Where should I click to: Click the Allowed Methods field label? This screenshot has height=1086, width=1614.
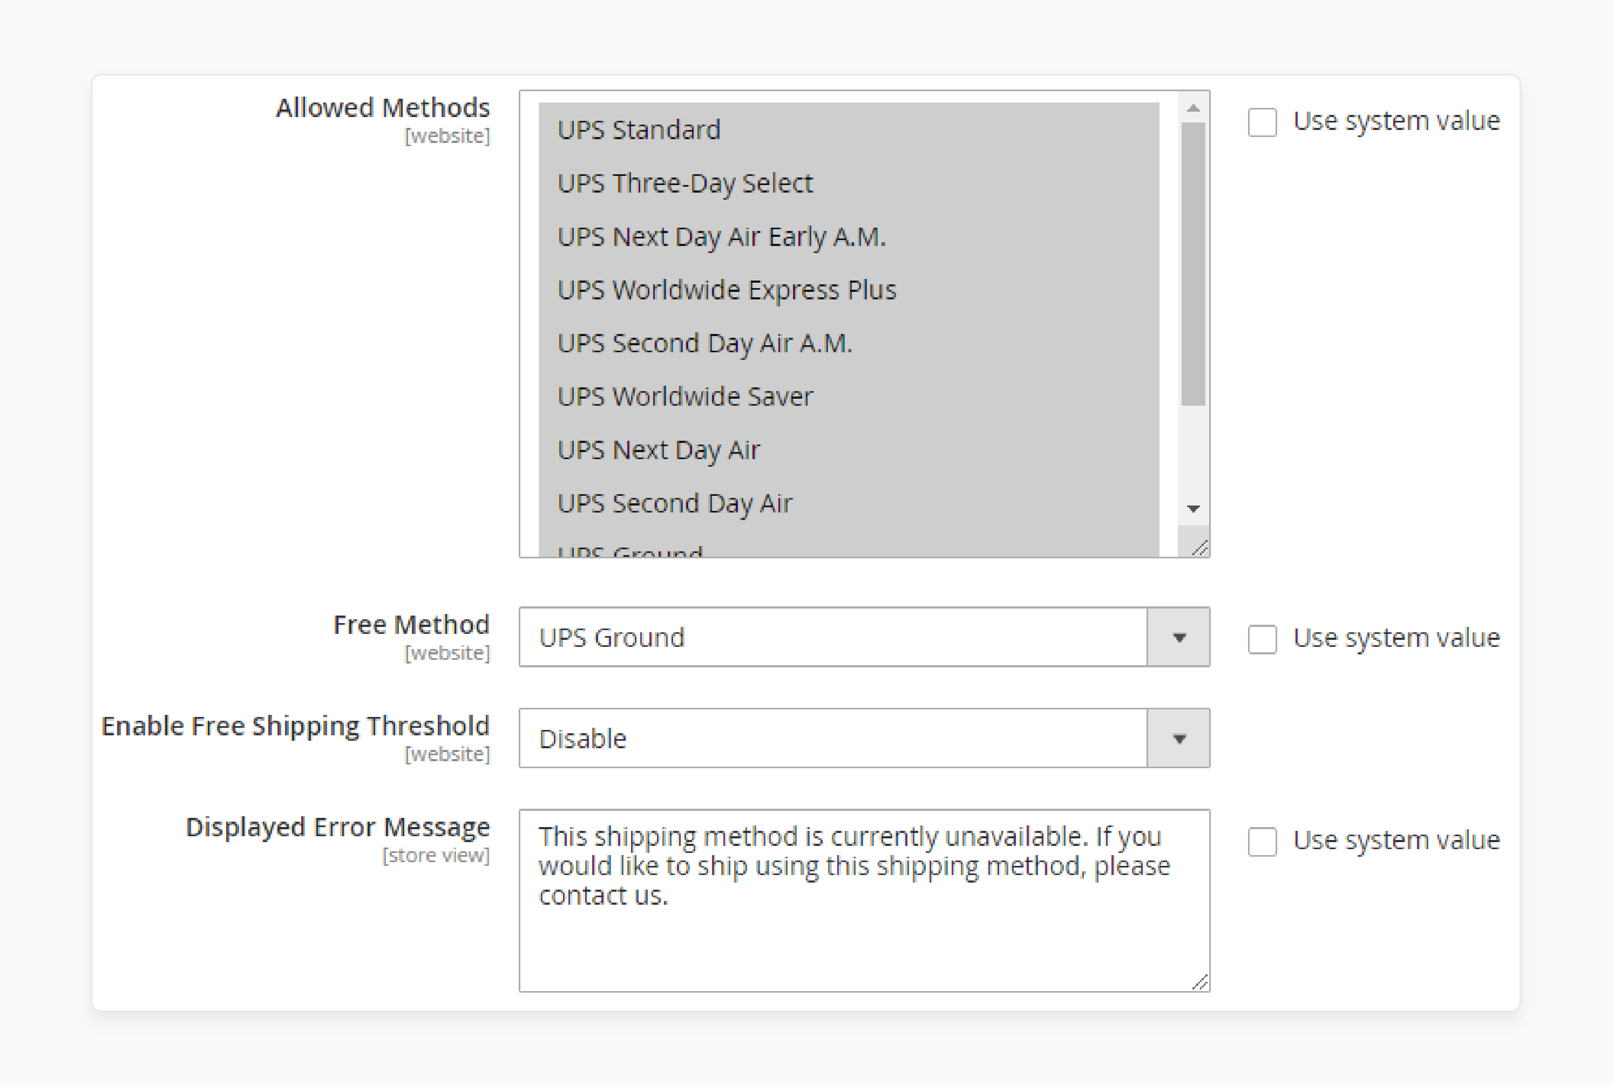[383, 108]
